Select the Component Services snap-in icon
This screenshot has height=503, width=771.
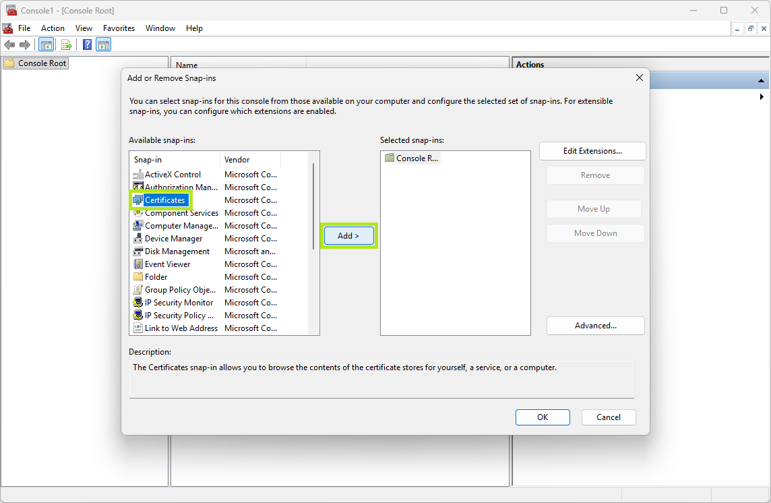pos(138,212)
